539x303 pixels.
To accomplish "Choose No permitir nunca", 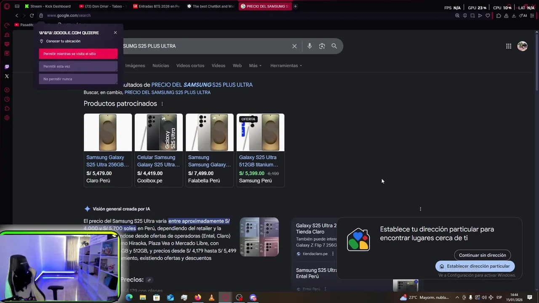I will (78, 79).
